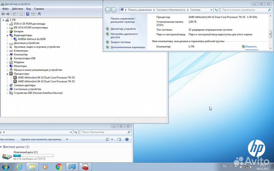Image resolution: width=274 pixels, height=171 pixels.
Task: Collapse the Видеоадаптеры tree node
Action: 7,35
